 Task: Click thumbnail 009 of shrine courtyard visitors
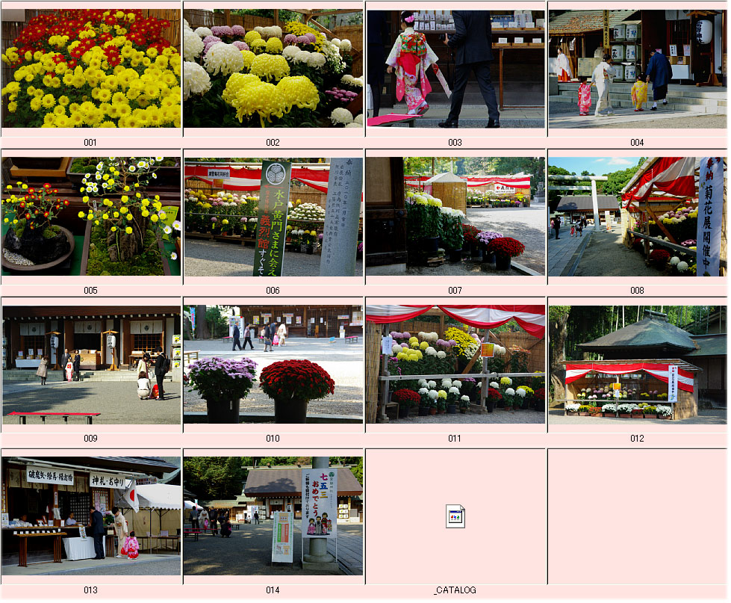pyautogui.click(x=91, y=365)
